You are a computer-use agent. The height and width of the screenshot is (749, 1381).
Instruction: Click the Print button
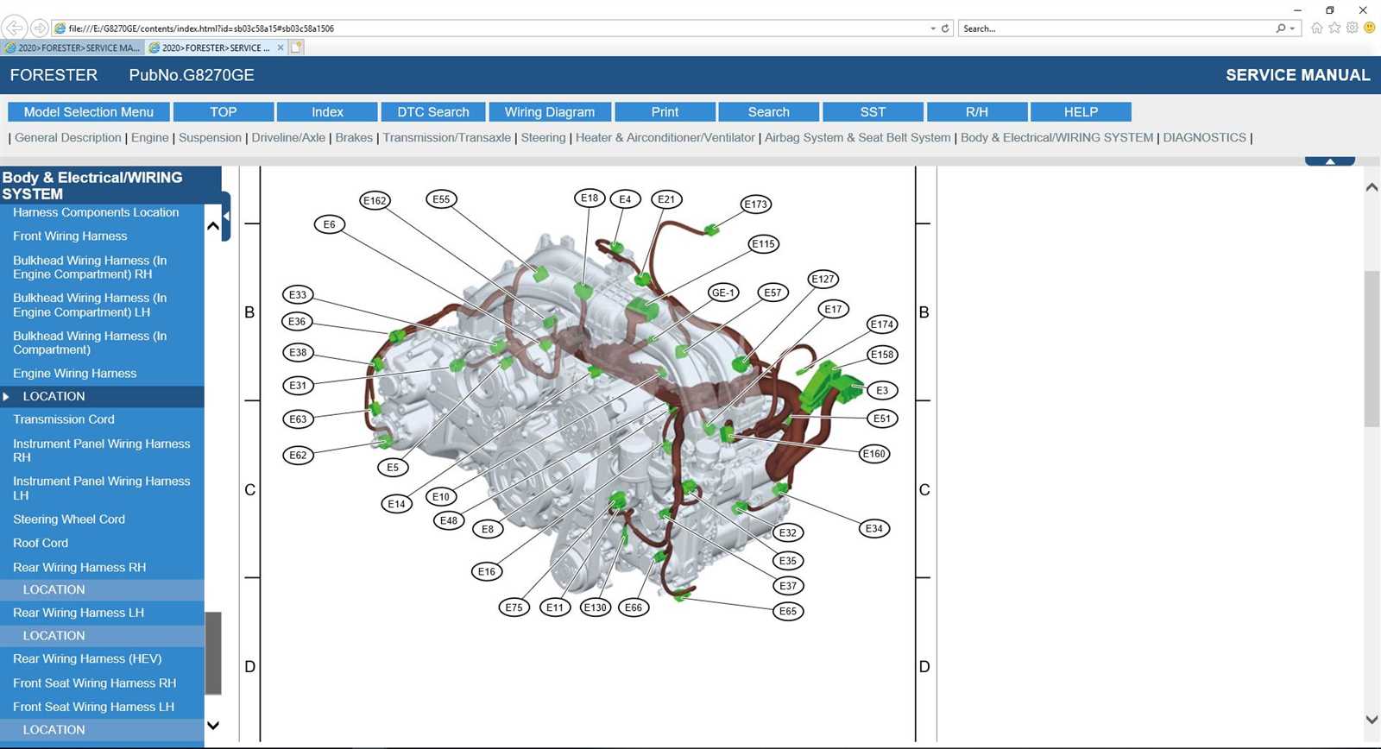tap(665, 112)
